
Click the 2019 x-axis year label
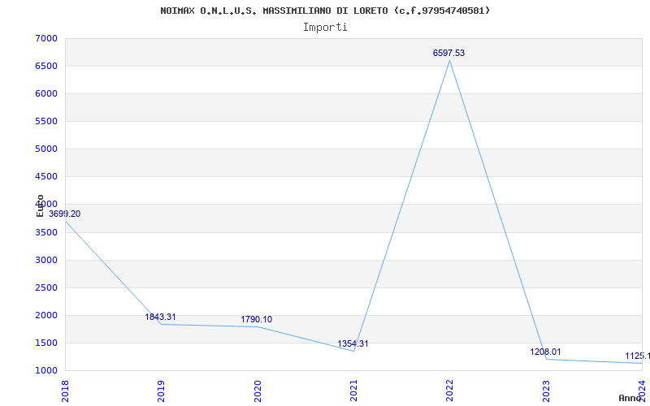click(x=161, y=391)
